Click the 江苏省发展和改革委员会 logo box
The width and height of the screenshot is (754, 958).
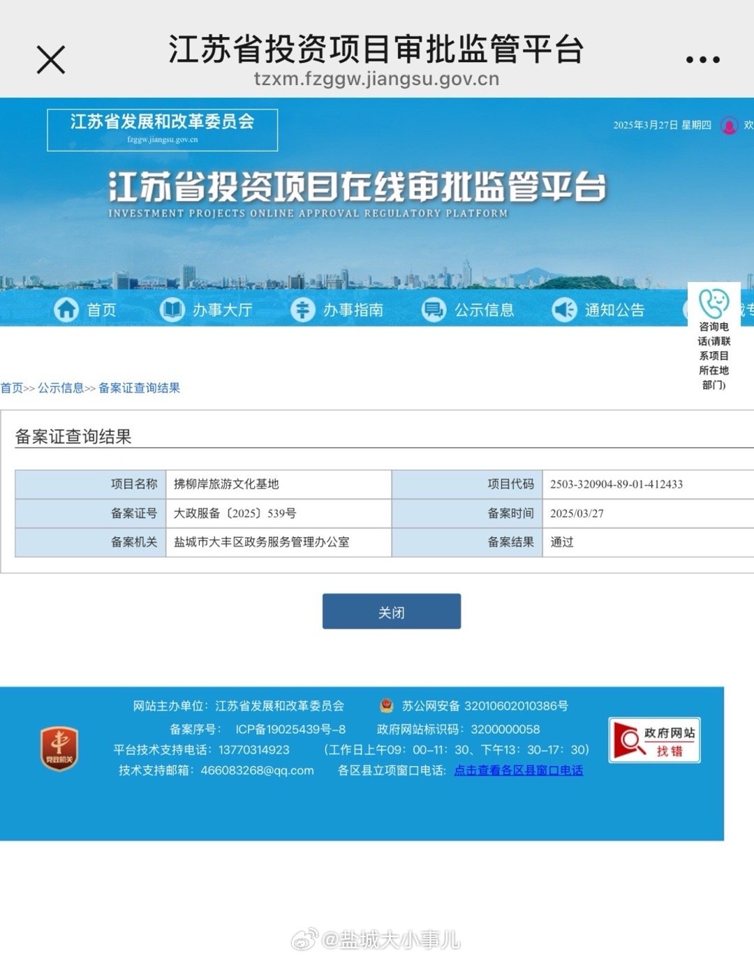point(162,129)
